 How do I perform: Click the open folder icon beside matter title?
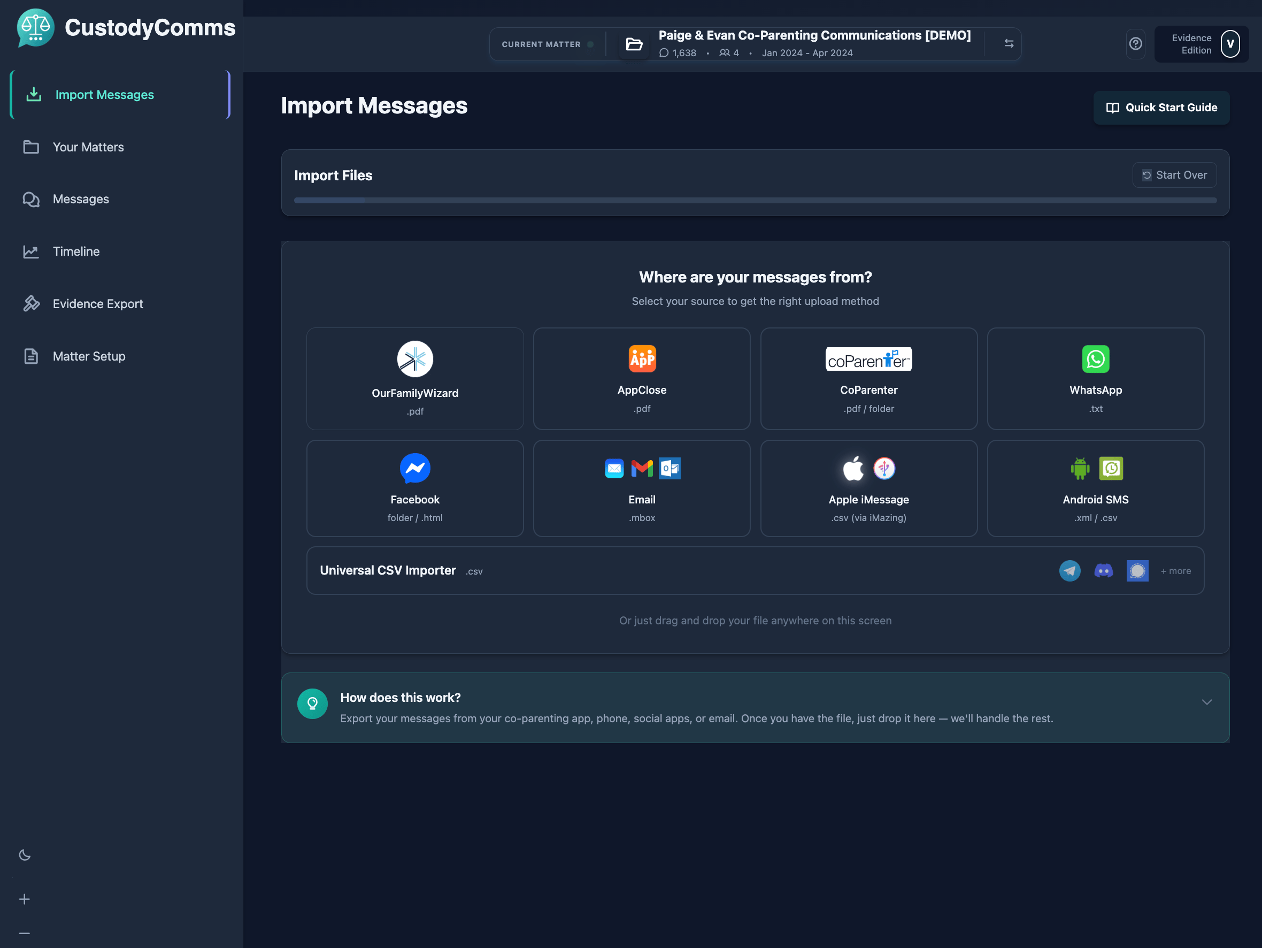634,44
